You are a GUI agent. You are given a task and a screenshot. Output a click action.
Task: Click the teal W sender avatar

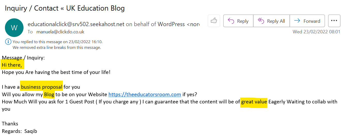[14, 27]
